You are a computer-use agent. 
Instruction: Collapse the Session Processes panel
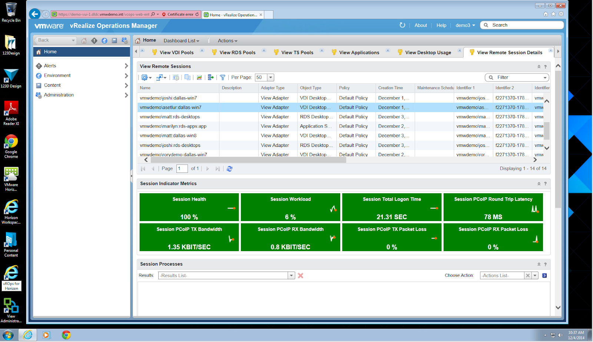(x=539, y=264)
